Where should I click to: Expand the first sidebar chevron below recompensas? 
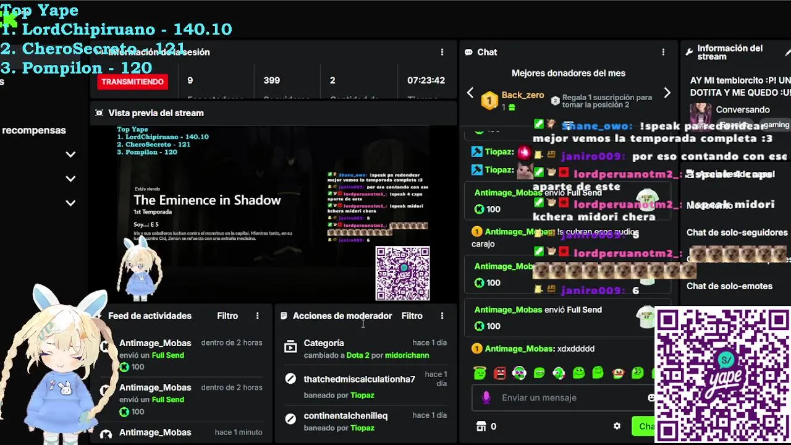[x=70, y=155]
